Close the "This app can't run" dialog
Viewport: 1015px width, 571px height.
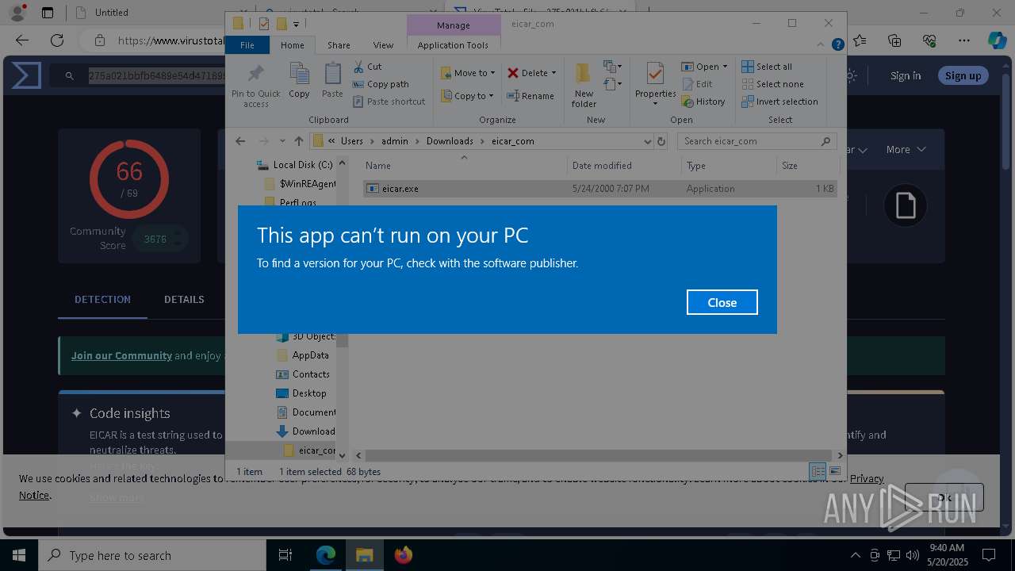click(722, 302)
